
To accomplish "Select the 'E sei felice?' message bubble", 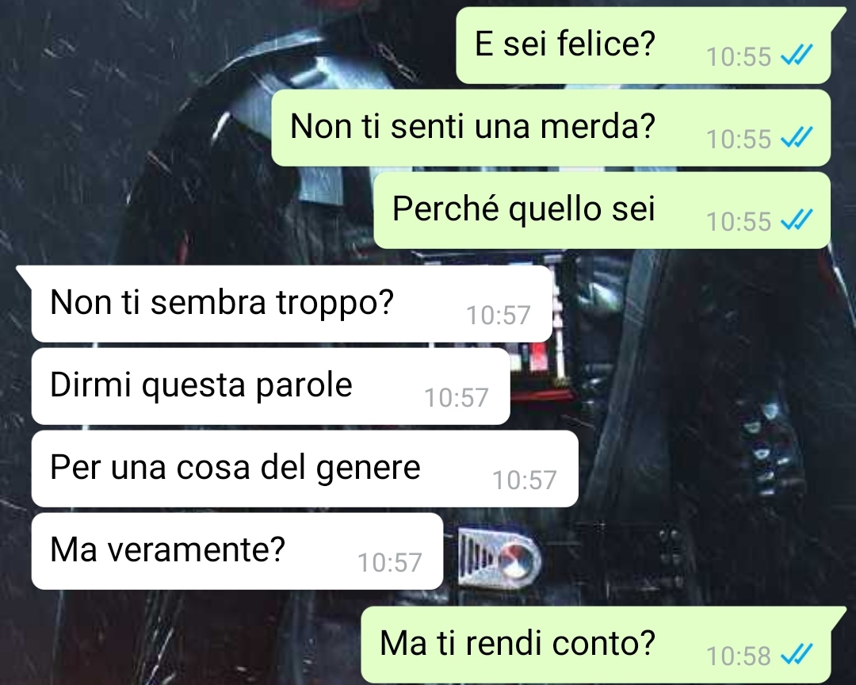I will tap(643, 45).
